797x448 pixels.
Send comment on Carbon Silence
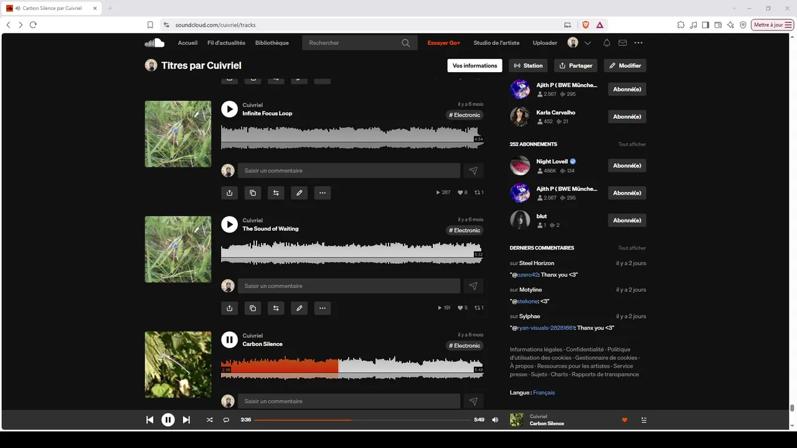[x=473, y=401]
